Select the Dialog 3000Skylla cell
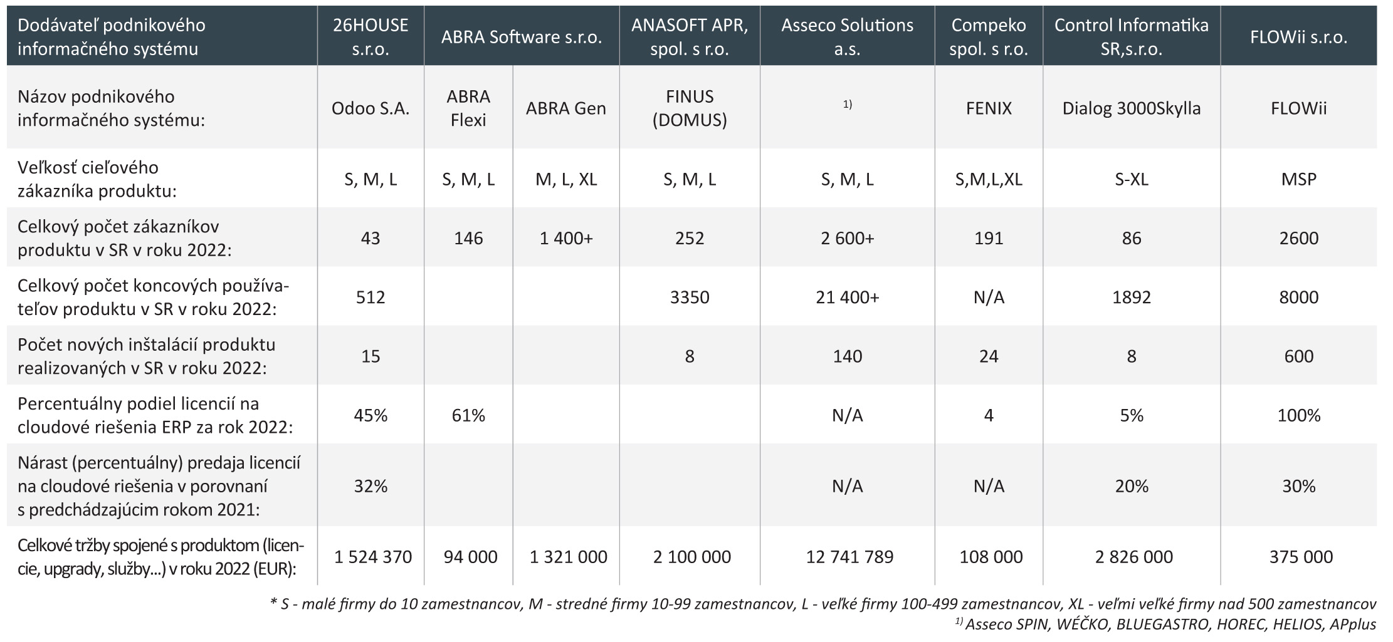The height and width of the screenshot is (642, 1393). [1131, 108]
